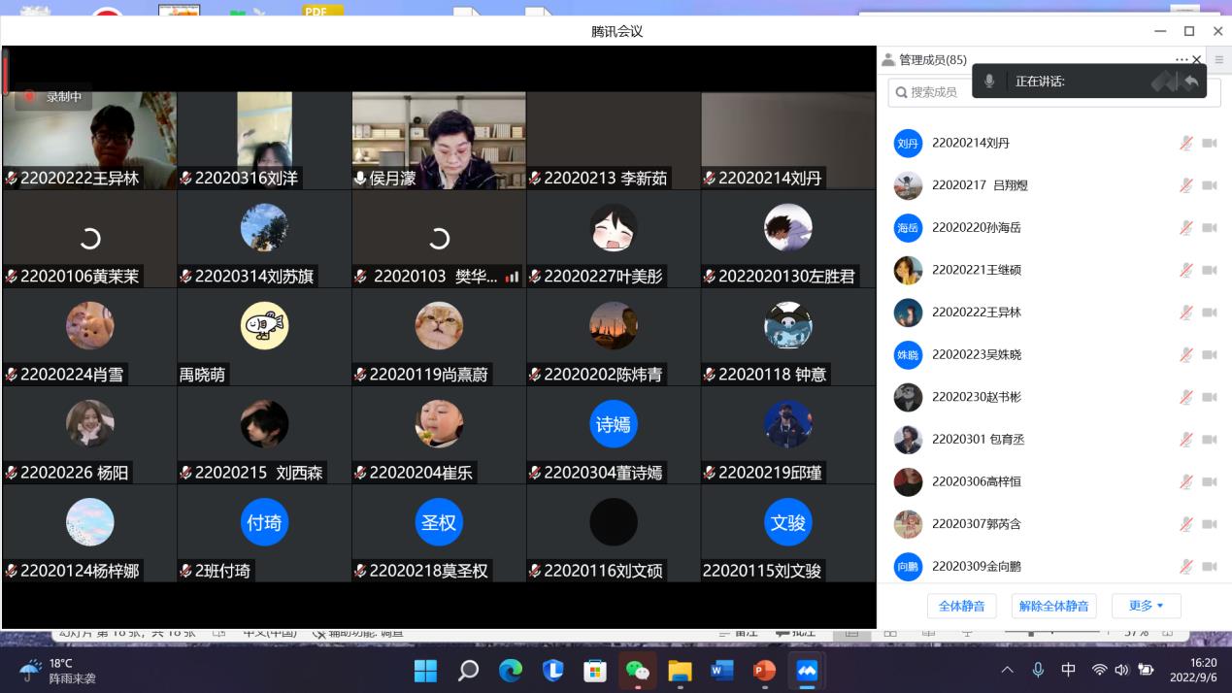Select the 禹晓萌 video tile
The height and width of the screenshot is (693, 1232).
point(264,337)
